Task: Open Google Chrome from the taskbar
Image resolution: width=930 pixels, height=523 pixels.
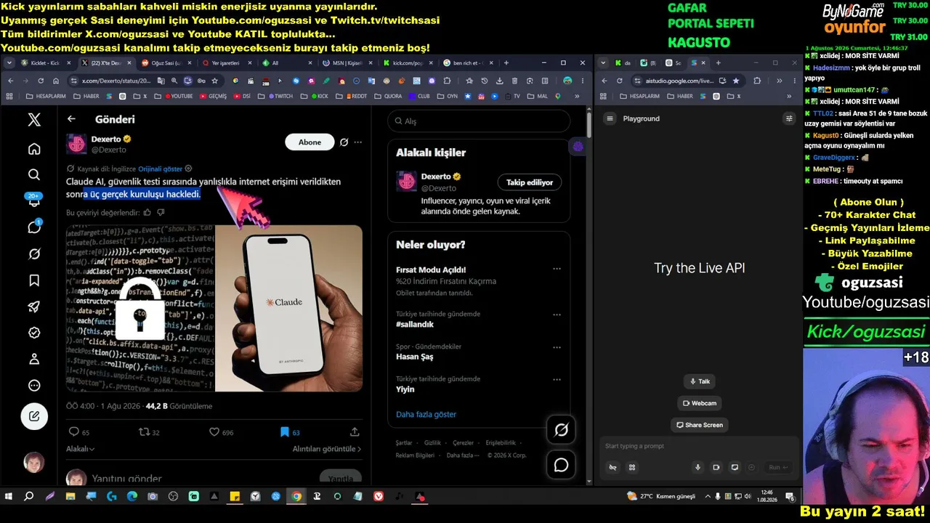Action: (296, 497)
